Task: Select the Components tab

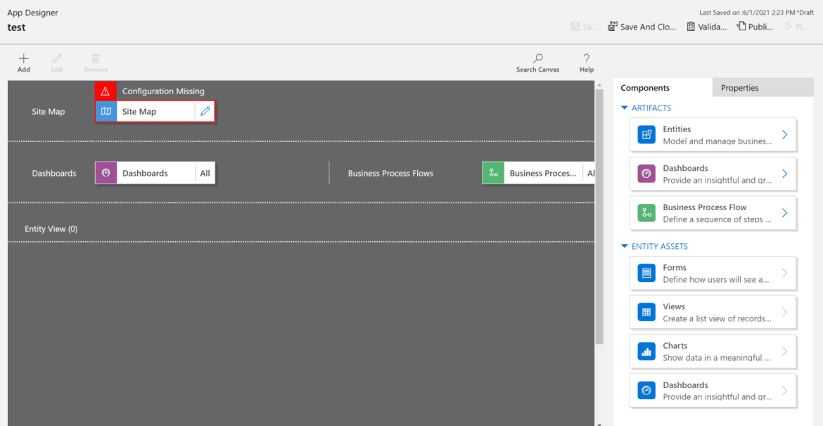Action: 663,88
